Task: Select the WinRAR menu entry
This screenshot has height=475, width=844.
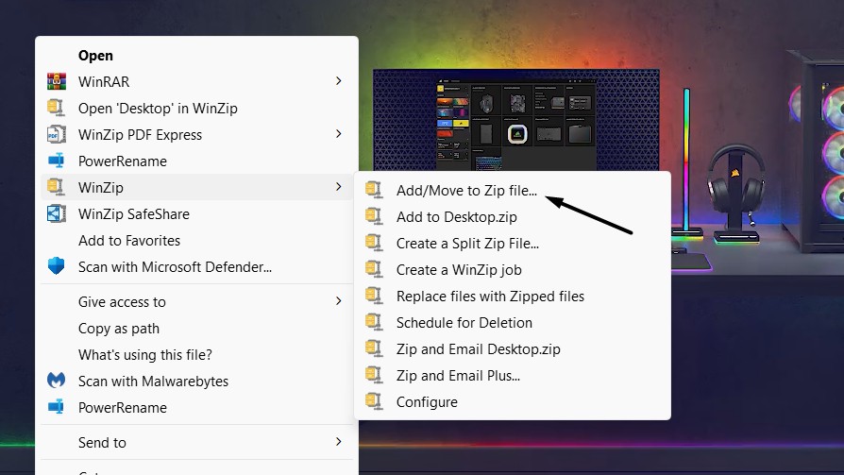Action: click(197, 81)
